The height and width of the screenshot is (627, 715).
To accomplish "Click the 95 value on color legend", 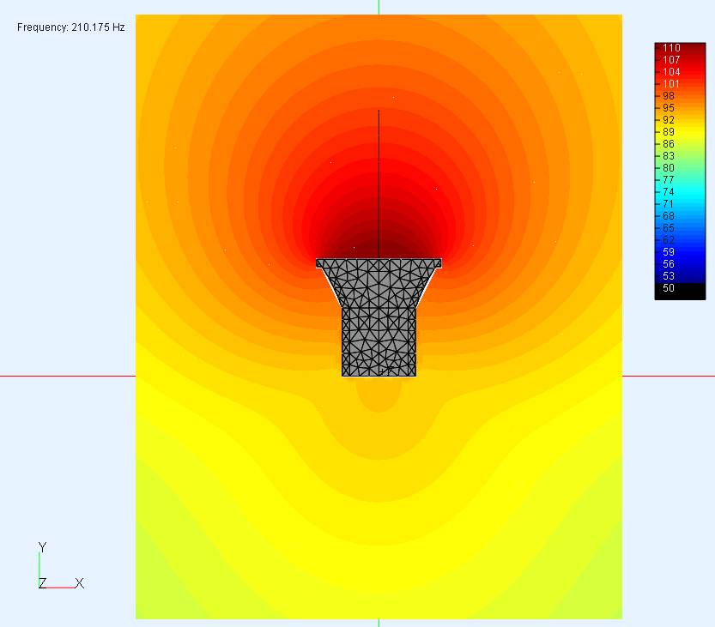I will click(669, 108).
